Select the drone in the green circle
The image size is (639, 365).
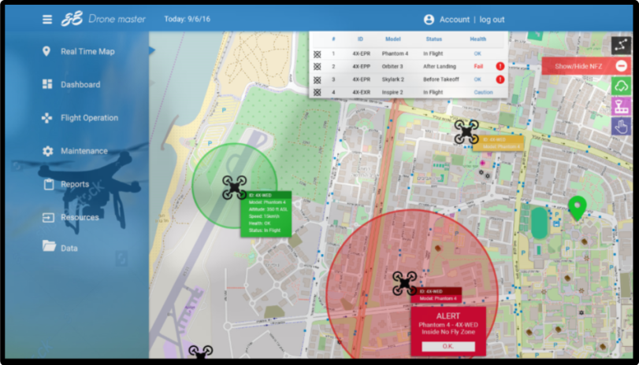(x=234, y=187)
